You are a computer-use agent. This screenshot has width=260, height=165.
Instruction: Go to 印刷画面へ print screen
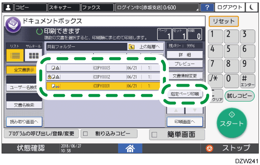point(185,122)
